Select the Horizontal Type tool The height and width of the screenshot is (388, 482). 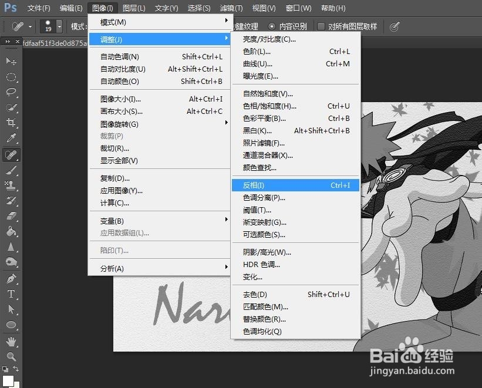pos(11,294)
